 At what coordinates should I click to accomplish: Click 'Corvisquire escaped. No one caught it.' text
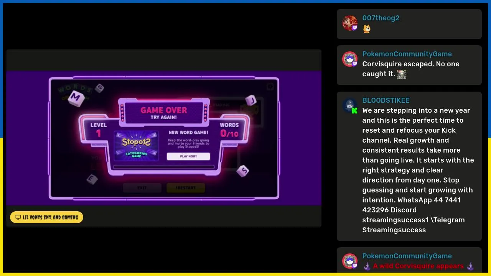coord(411,69)
